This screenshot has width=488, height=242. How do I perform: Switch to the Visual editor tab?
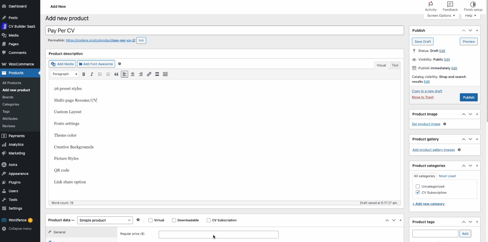(381, 65)
